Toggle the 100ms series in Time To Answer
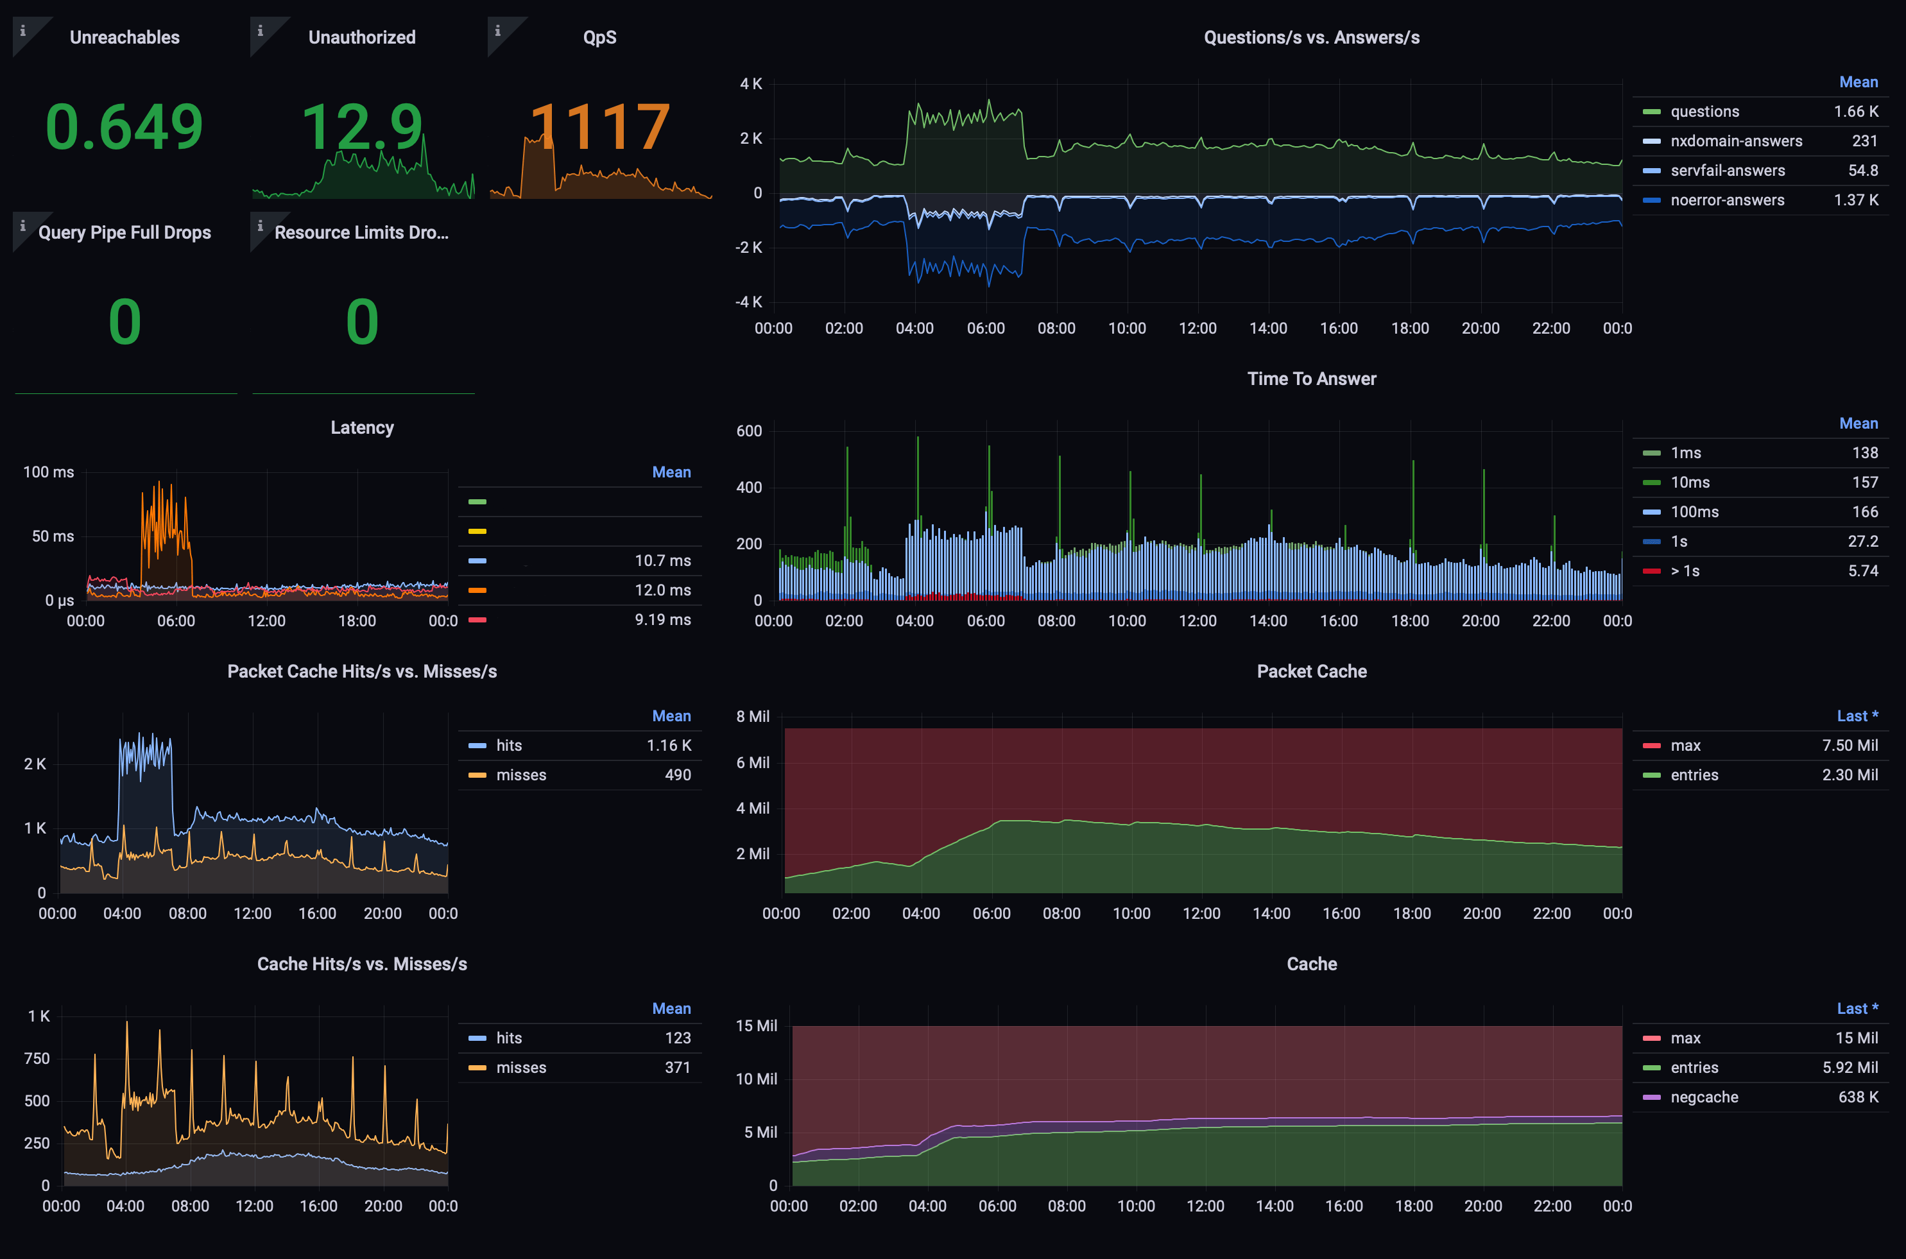The height and width of the screenshot is (1259, 1906). click(x=1694, y=512)
